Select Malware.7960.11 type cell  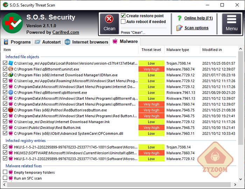coord(181,133)
